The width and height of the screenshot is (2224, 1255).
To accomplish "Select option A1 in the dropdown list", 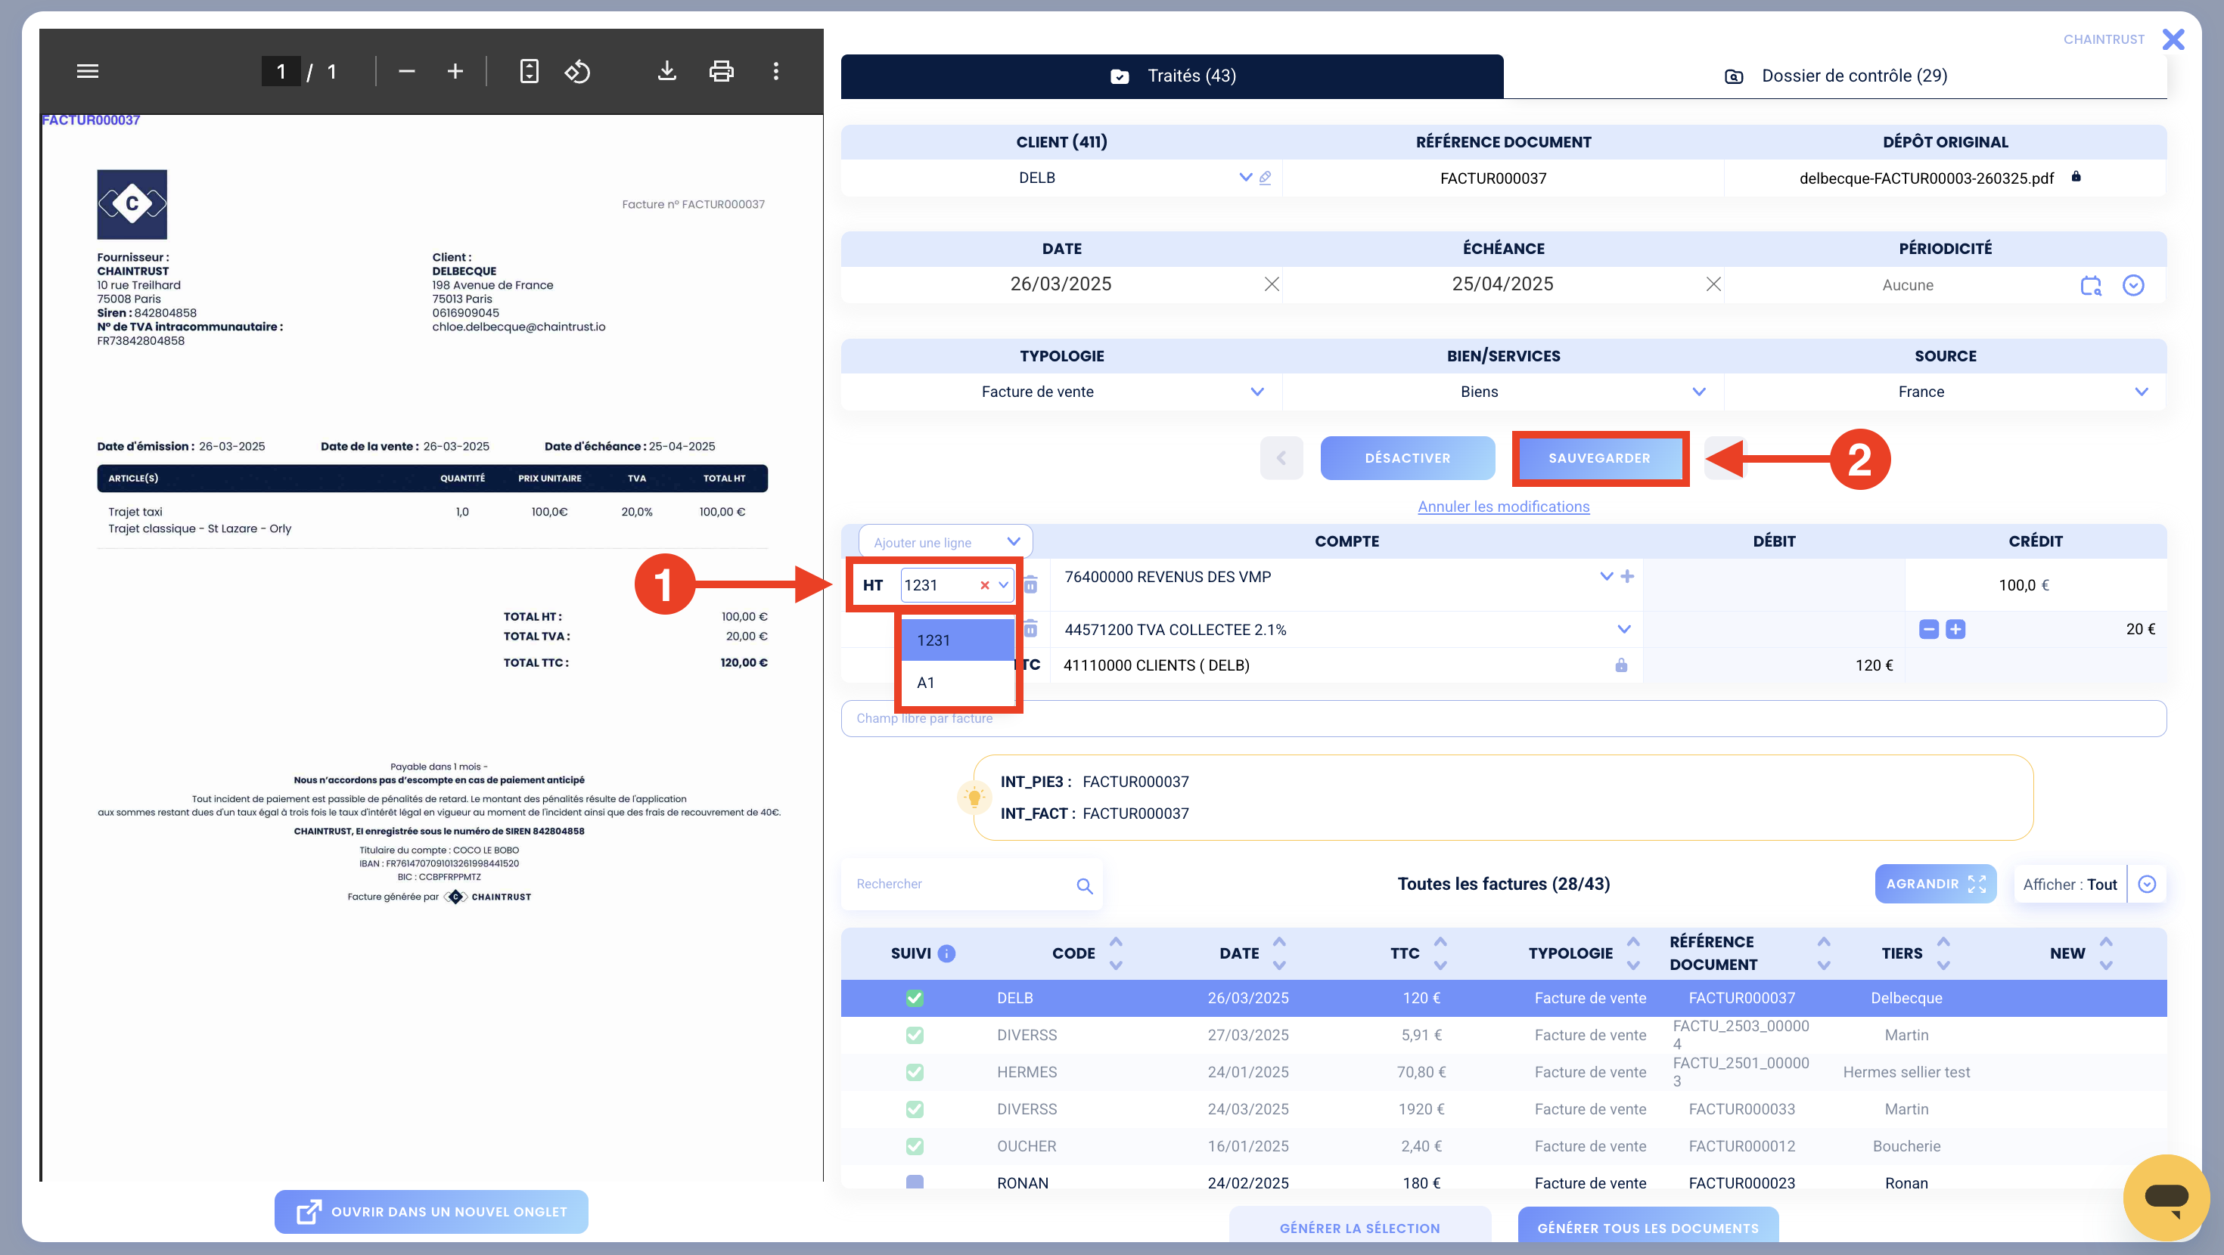I will click(x=958, y=683).
